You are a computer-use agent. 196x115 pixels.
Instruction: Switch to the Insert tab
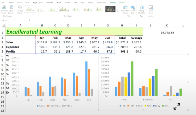(x=19, y=2)
